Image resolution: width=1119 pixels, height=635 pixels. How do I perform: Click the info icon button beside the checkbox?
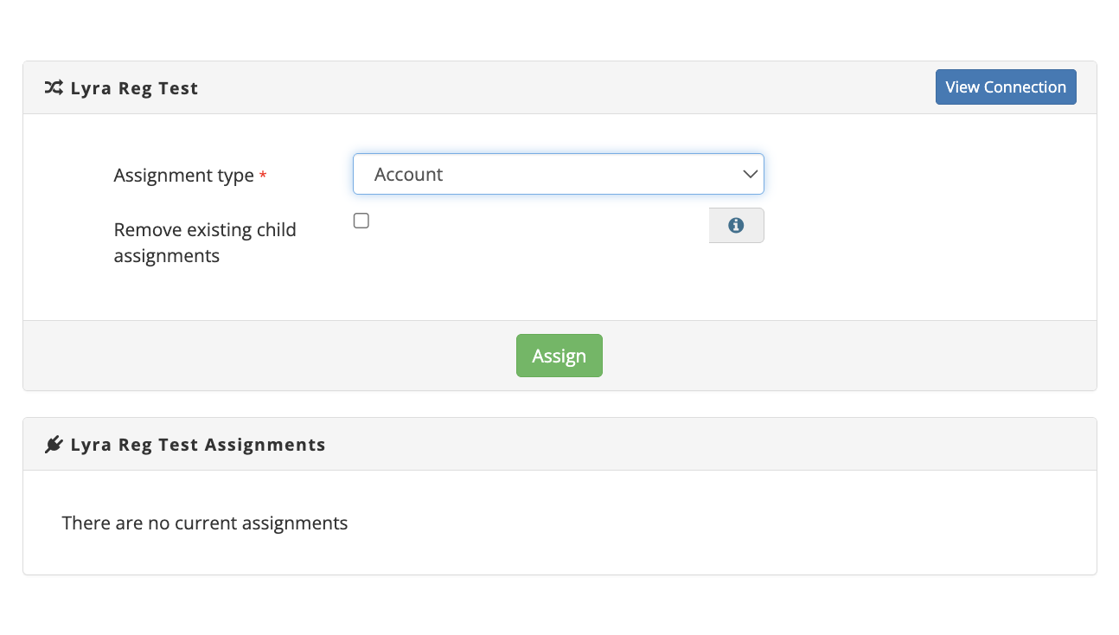pyautogui.click(x=736, y=225)
